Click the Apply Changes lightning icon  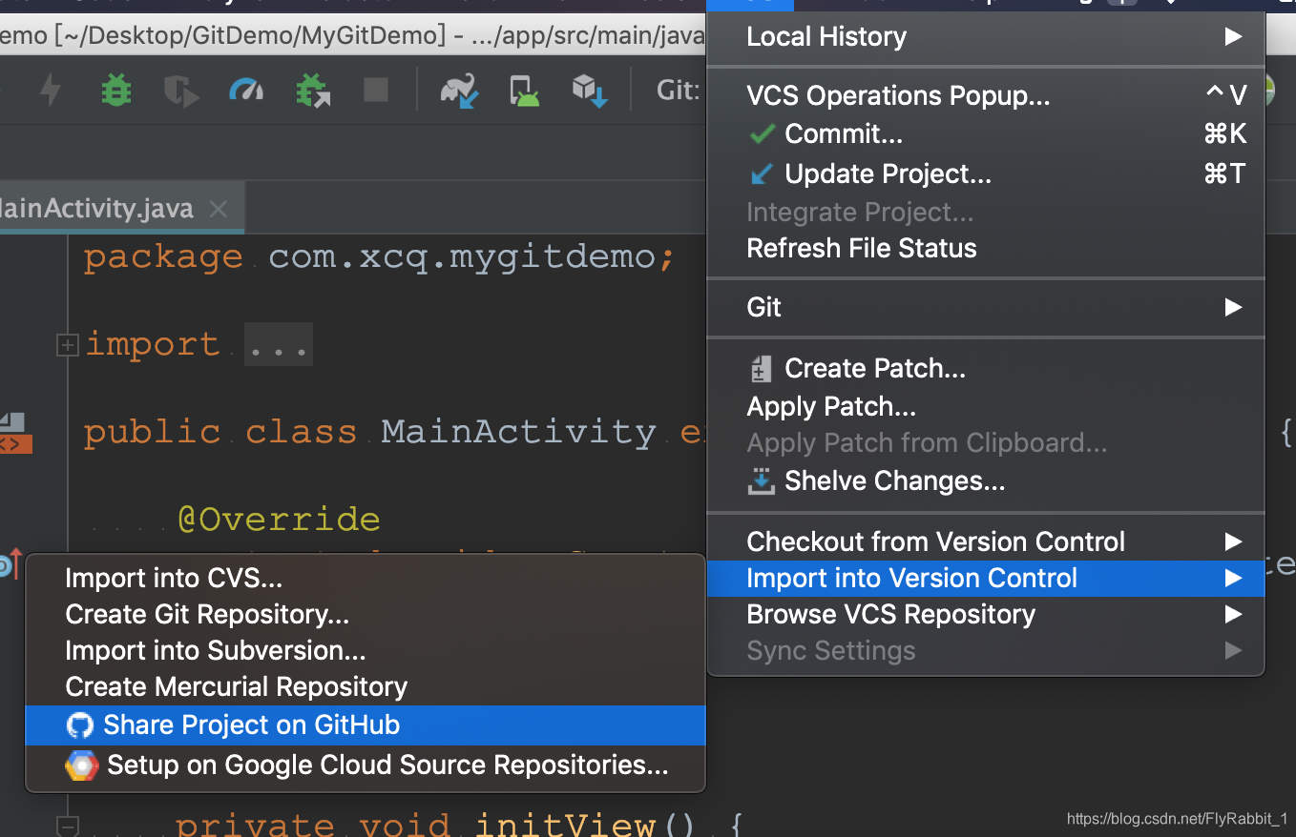[x=50, y=91]
